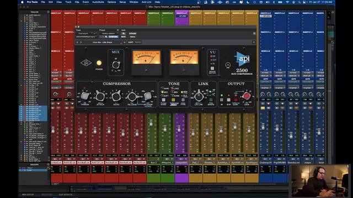Open the plugin insert selector dropdown

[87, 37]
